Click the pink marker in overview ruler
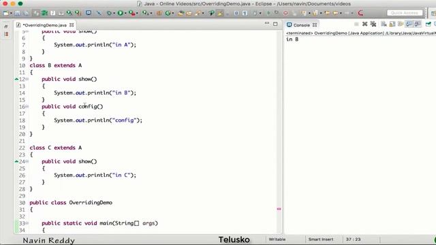The height and width of the screenshot is (245, 436). pos(279,209)
